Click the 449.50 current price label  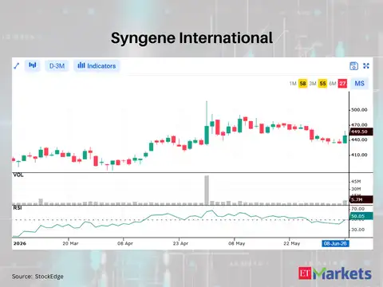(x=361, y=132)
